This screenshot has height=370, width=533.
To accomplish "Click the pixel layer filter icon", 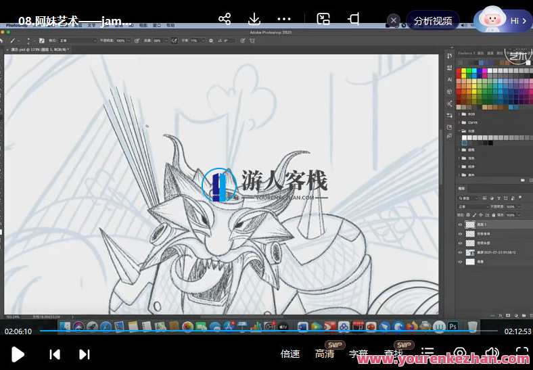I will point(485,198).
